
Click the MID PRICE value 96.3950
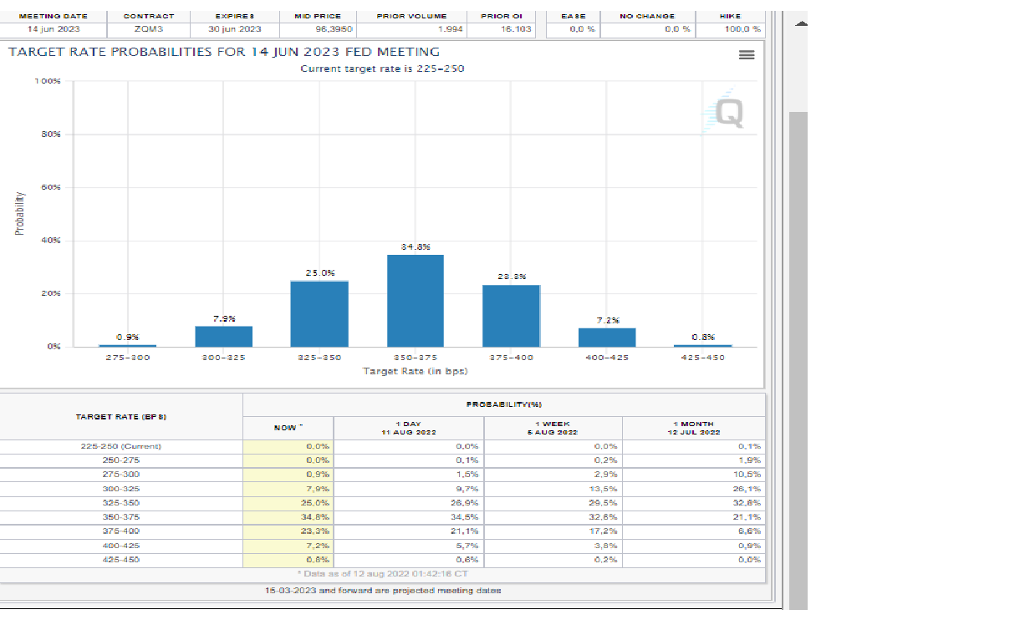[318, 29]
